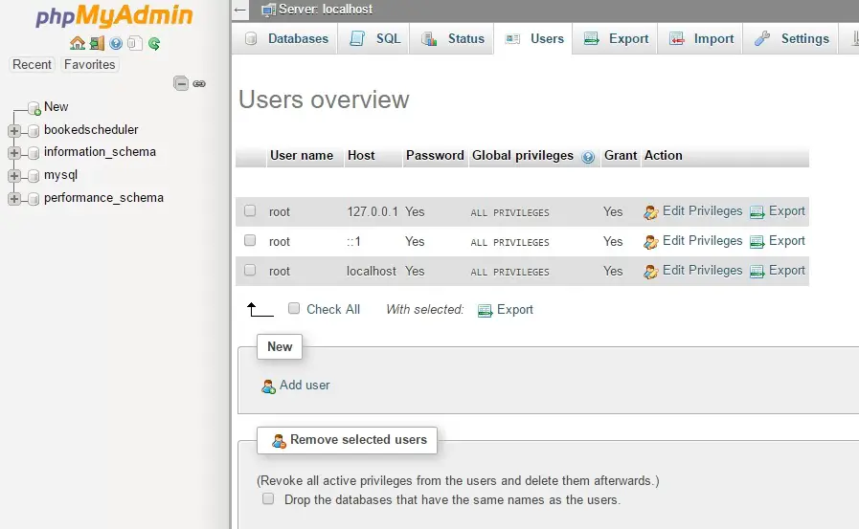Open the Settings tab
The image size is (859, 529).
click(x=791, y=39)
